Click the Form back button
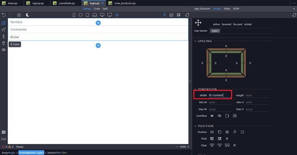Image resolution: width=297 pixels, height=155 pixels. [x=15, y=45]
